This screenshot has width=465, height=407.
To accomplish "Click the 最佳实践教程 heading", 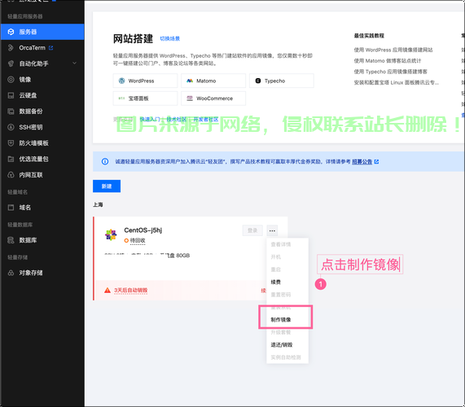I will [369, 36].
